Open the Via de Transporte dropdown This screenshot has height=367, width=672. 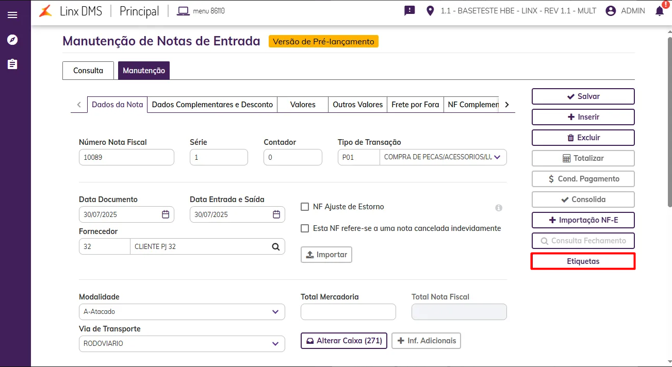pyautogui.click(x=275, y=344)
